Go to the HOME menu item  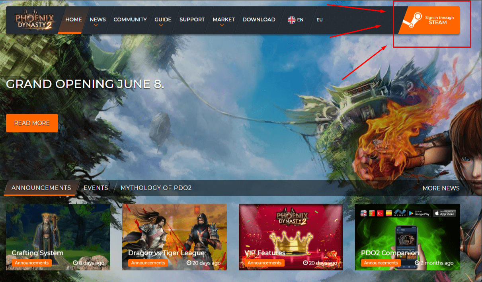[x=74, y=19]
